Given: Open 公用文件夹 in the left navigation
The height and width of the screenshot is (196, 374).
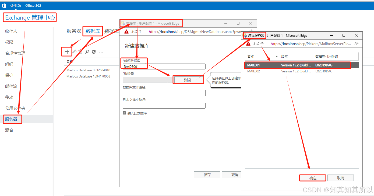Looking at the screenshot, I should coord(15,108).
